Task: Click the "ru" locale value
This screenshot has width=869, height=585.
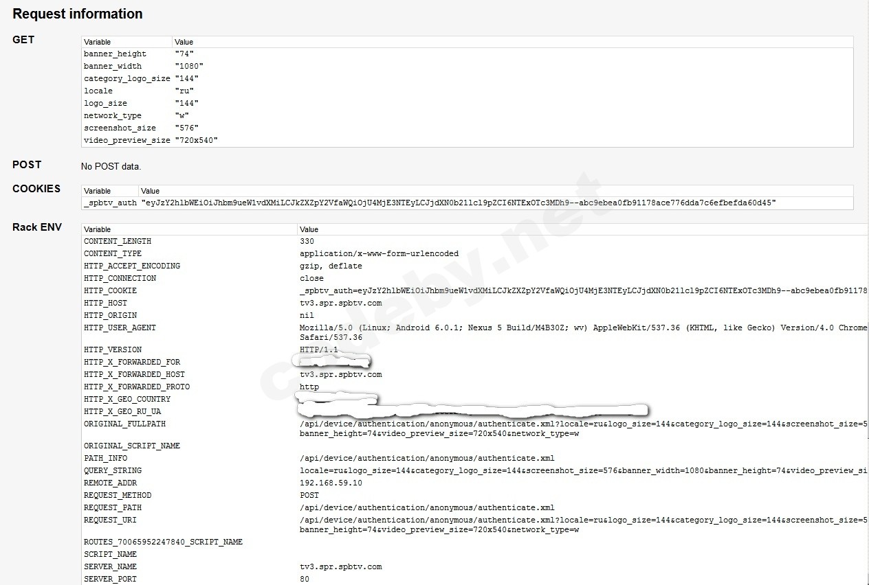Action: click(184, 91)
